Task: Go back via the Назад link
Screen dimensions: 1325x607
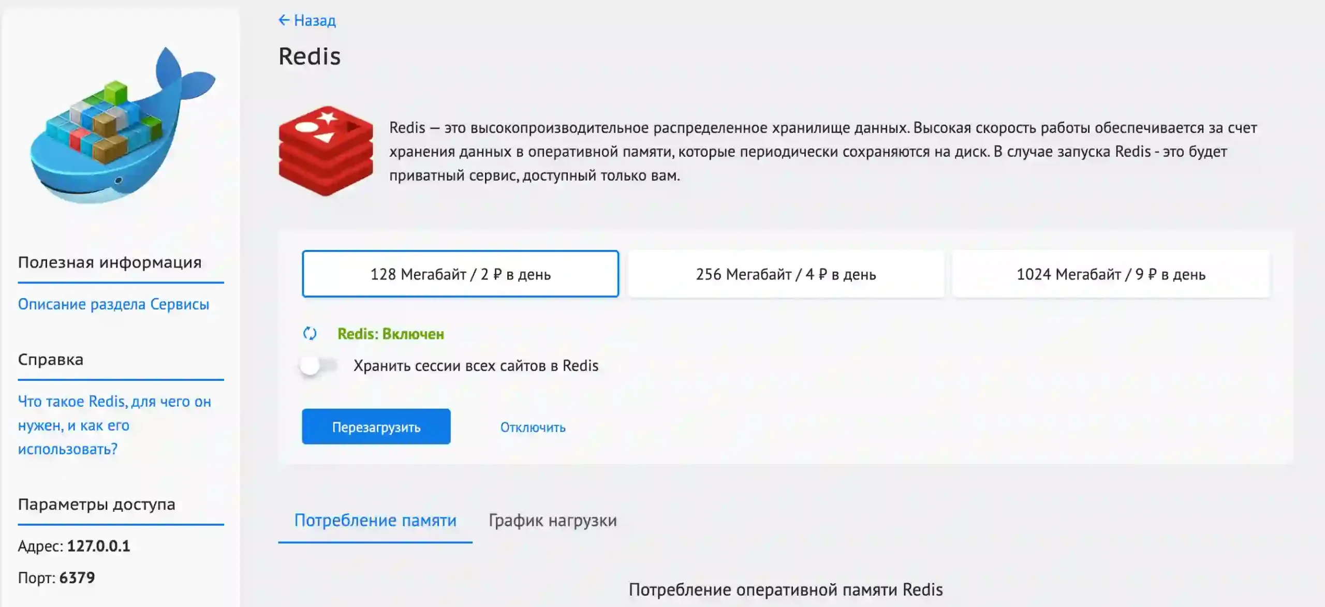Action: [315, 20]
